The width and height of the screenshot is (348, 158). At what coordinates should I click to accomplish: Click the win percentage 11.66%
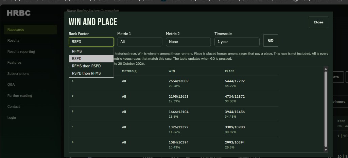(x=174, y=132)
